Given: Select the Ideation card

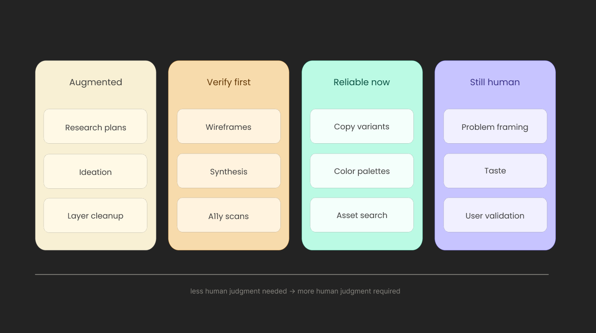Looking at the screenshot, I should pyautogui.click(x=95, y=171).
